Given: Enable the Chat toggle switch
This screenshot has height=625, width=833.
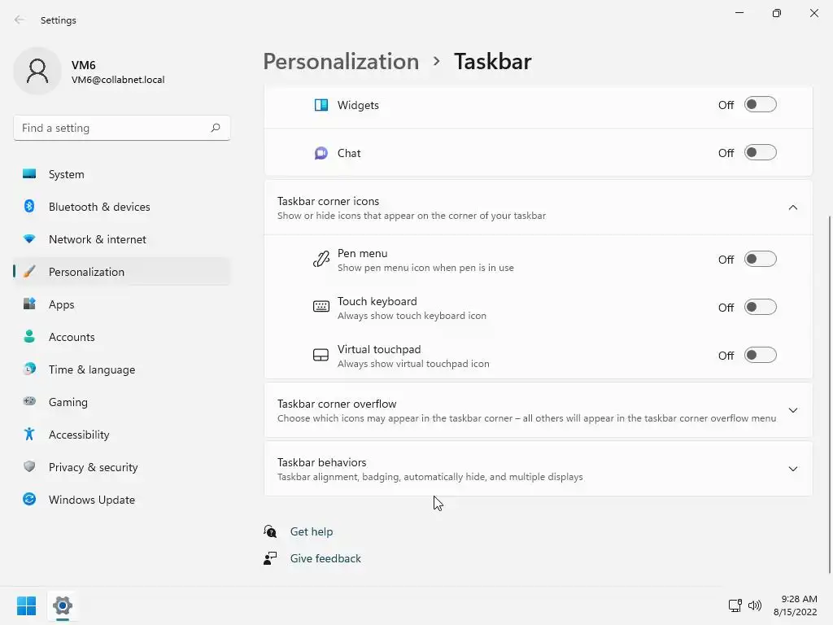Looking at the screenshot, I should tap(761, 153).
